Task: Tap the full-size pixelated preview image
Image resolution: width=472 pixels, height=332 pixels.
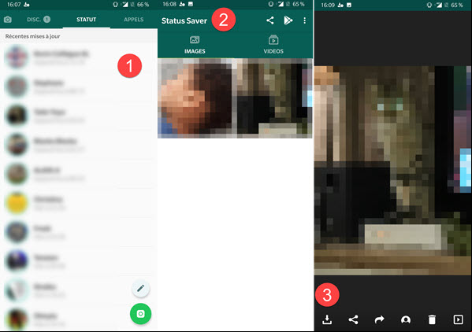Action: [x=392, y=171]
